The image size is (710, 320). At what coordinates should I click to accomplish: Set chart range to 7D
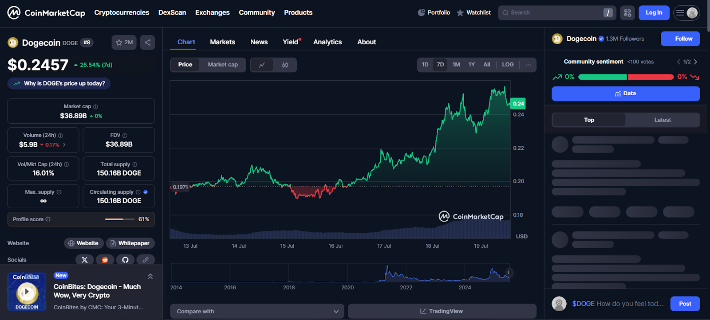click(x=440, y=65)
